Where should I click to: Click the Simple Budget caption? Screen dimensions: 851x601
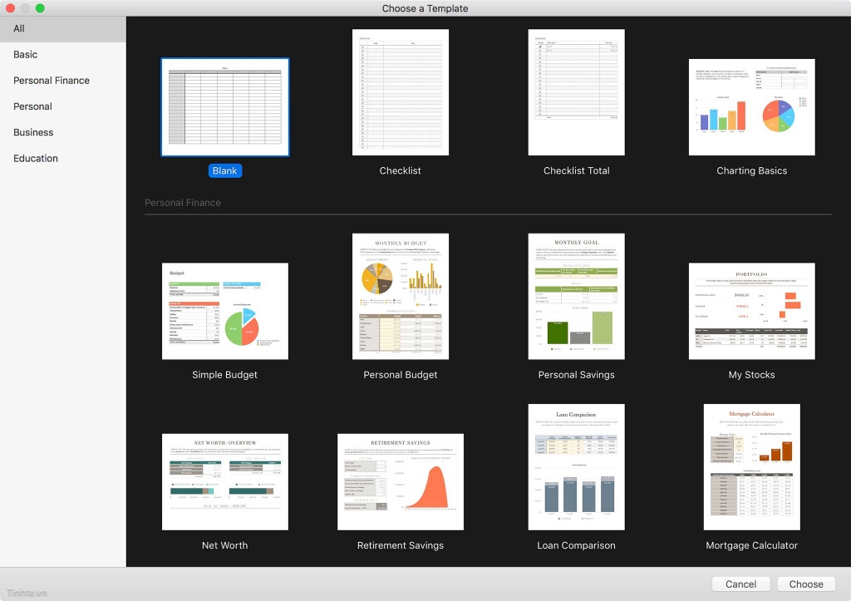coord(224,375)
